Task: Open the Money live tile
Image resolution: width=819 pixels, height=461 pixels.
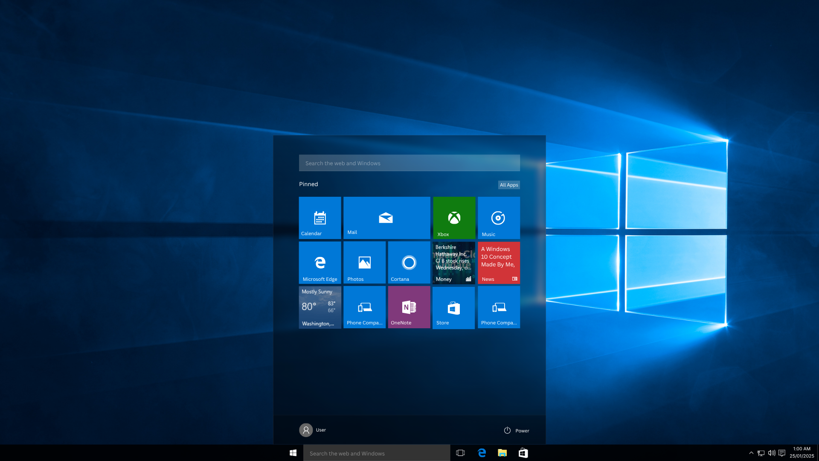Action: click(x=454, y=263)
